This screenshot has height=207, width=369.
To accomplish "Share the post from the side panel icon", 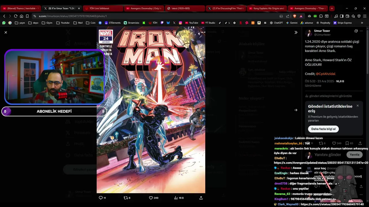I will click(360, 143).
